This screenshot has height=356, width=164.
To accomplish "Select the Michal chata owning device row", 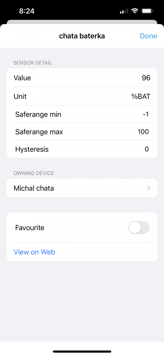I will 82,188.
